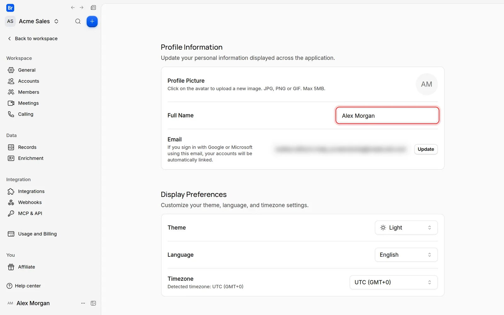Click Back to workspace link

32,38
